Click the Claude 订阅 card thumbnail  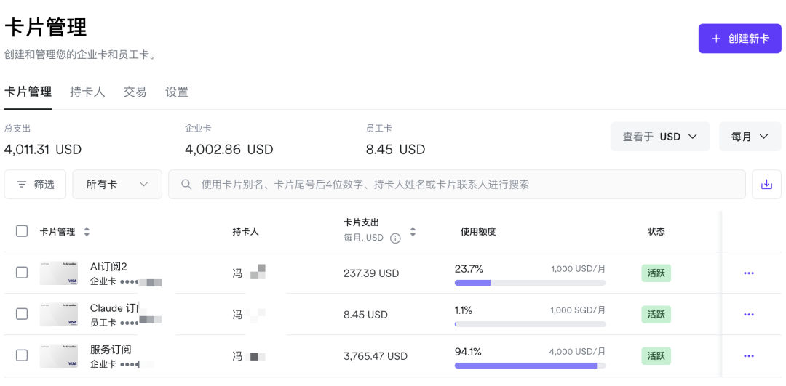(x=59, y=315)
